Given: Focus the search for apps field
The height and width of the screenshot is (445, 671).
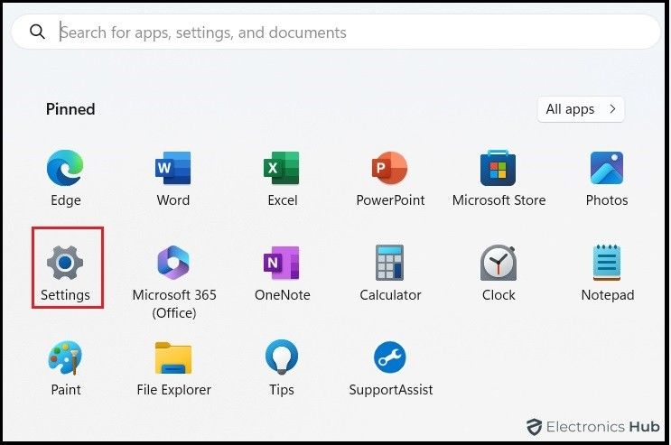Looking at the screenshot, I should tap(336, 32).
